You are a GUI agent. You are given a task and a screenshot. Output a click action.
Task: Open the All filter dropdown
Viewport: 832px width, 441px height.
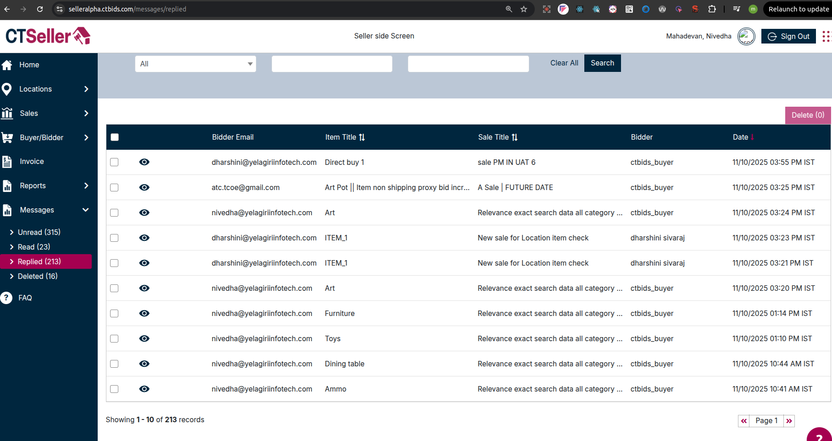pos(195,64)
